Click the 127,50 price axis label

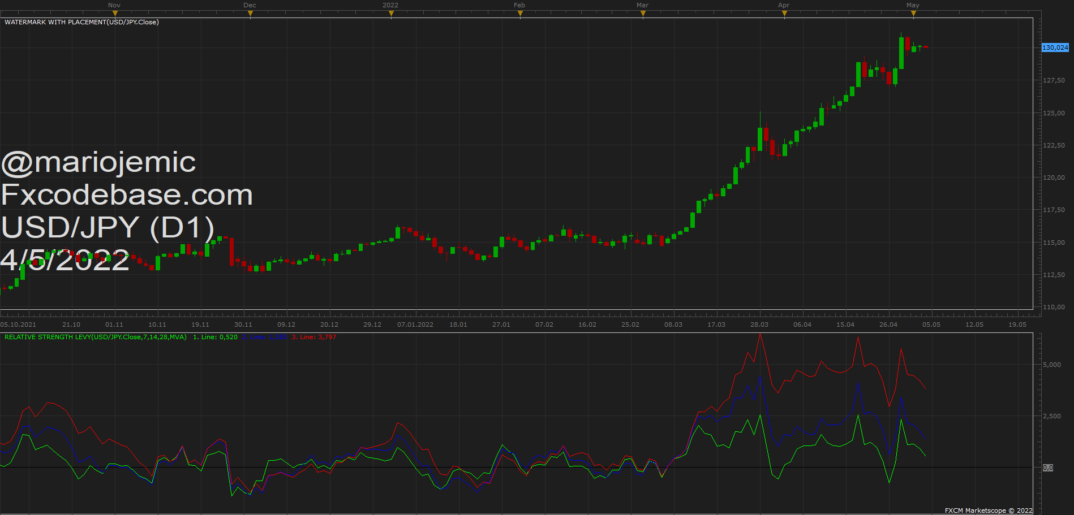1054,80
